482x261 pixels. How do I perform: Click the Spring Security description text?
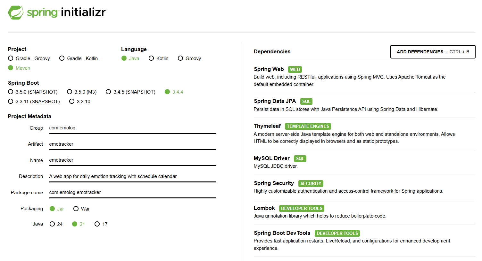[x=348, y=191]
